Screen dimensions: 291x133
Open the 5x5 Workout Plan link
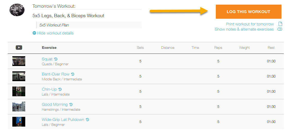click(x=54, y=25)
